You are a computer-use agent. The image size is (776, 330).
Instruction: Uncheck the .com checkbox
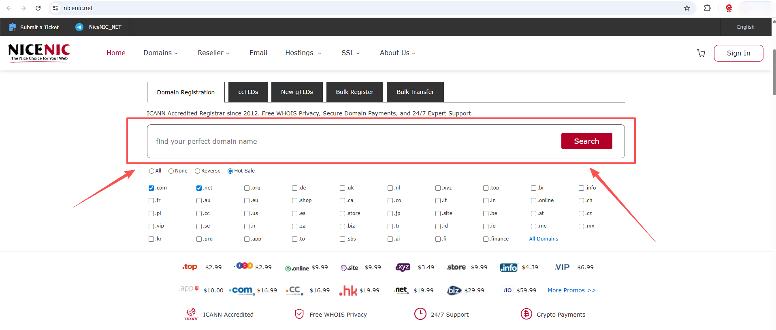pyautogui.click(x=151, y=188)
